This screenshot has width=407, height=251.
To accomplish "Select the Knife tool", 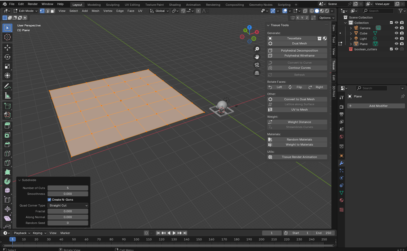I will 7,163.
